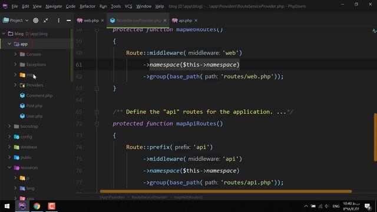
Task: Open the Code menu
Action: [x=71, y=6]
